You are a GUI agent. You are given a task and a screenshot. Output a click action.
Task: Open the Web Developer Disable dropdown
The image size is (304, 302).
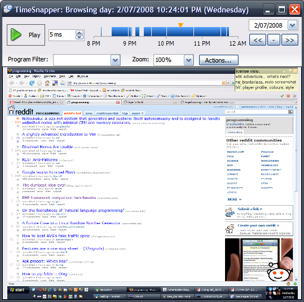pos(15,96)
